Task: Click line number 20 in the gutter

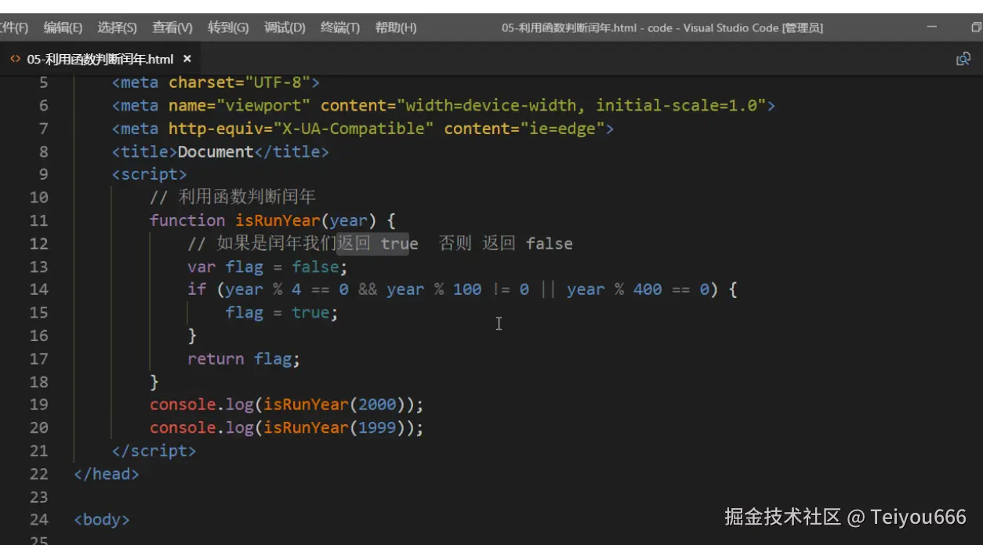Action: point(38,427)
